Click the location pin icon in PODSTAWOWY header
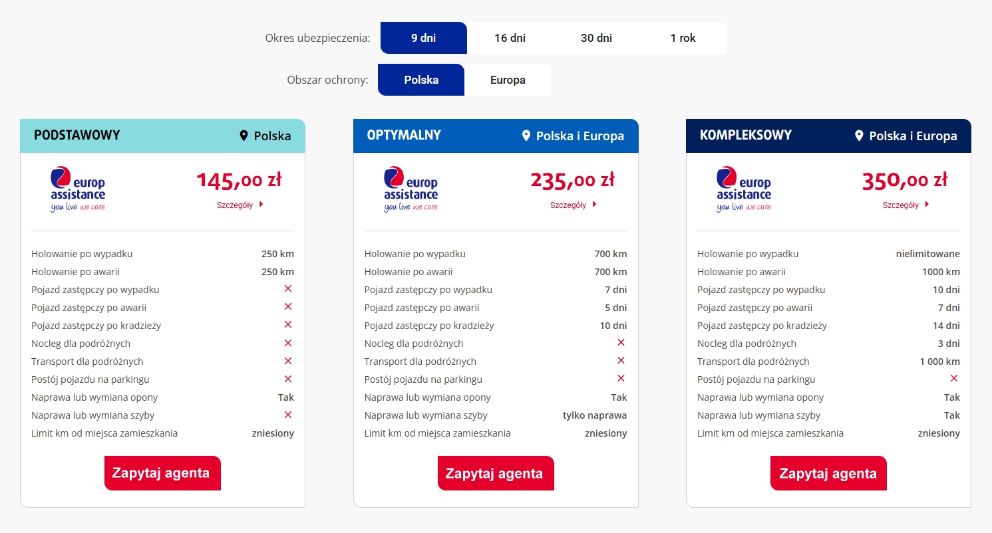This screenshot has width=992, height=533. (x=244, y=136)
